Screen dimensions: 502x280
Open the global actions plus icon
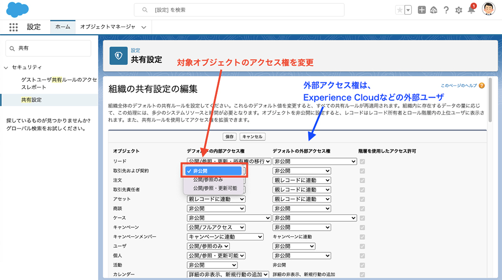coord(422,10)
